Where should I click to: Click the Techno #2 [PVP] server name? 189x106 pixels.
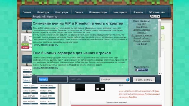pyautogui.click(x=29, y=91)
